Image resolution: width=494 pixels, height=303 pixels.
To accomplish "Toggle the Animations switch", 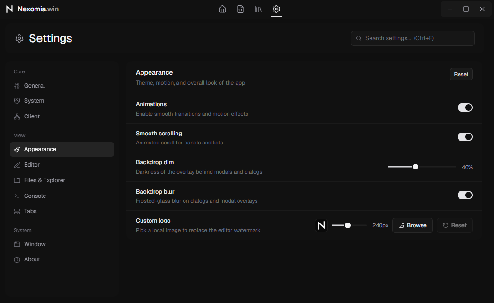I will [465, 107].
